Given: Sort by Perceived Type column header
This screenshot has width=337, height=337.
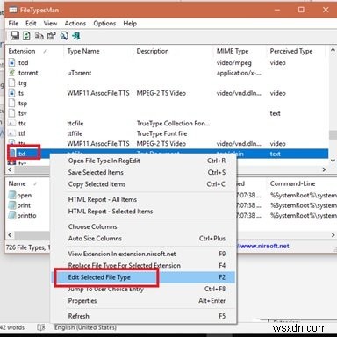Looking at the screenshot, I should click(296, 51).
